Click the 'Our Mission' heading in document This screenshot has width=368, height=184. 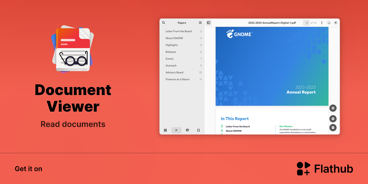[286, 126]
